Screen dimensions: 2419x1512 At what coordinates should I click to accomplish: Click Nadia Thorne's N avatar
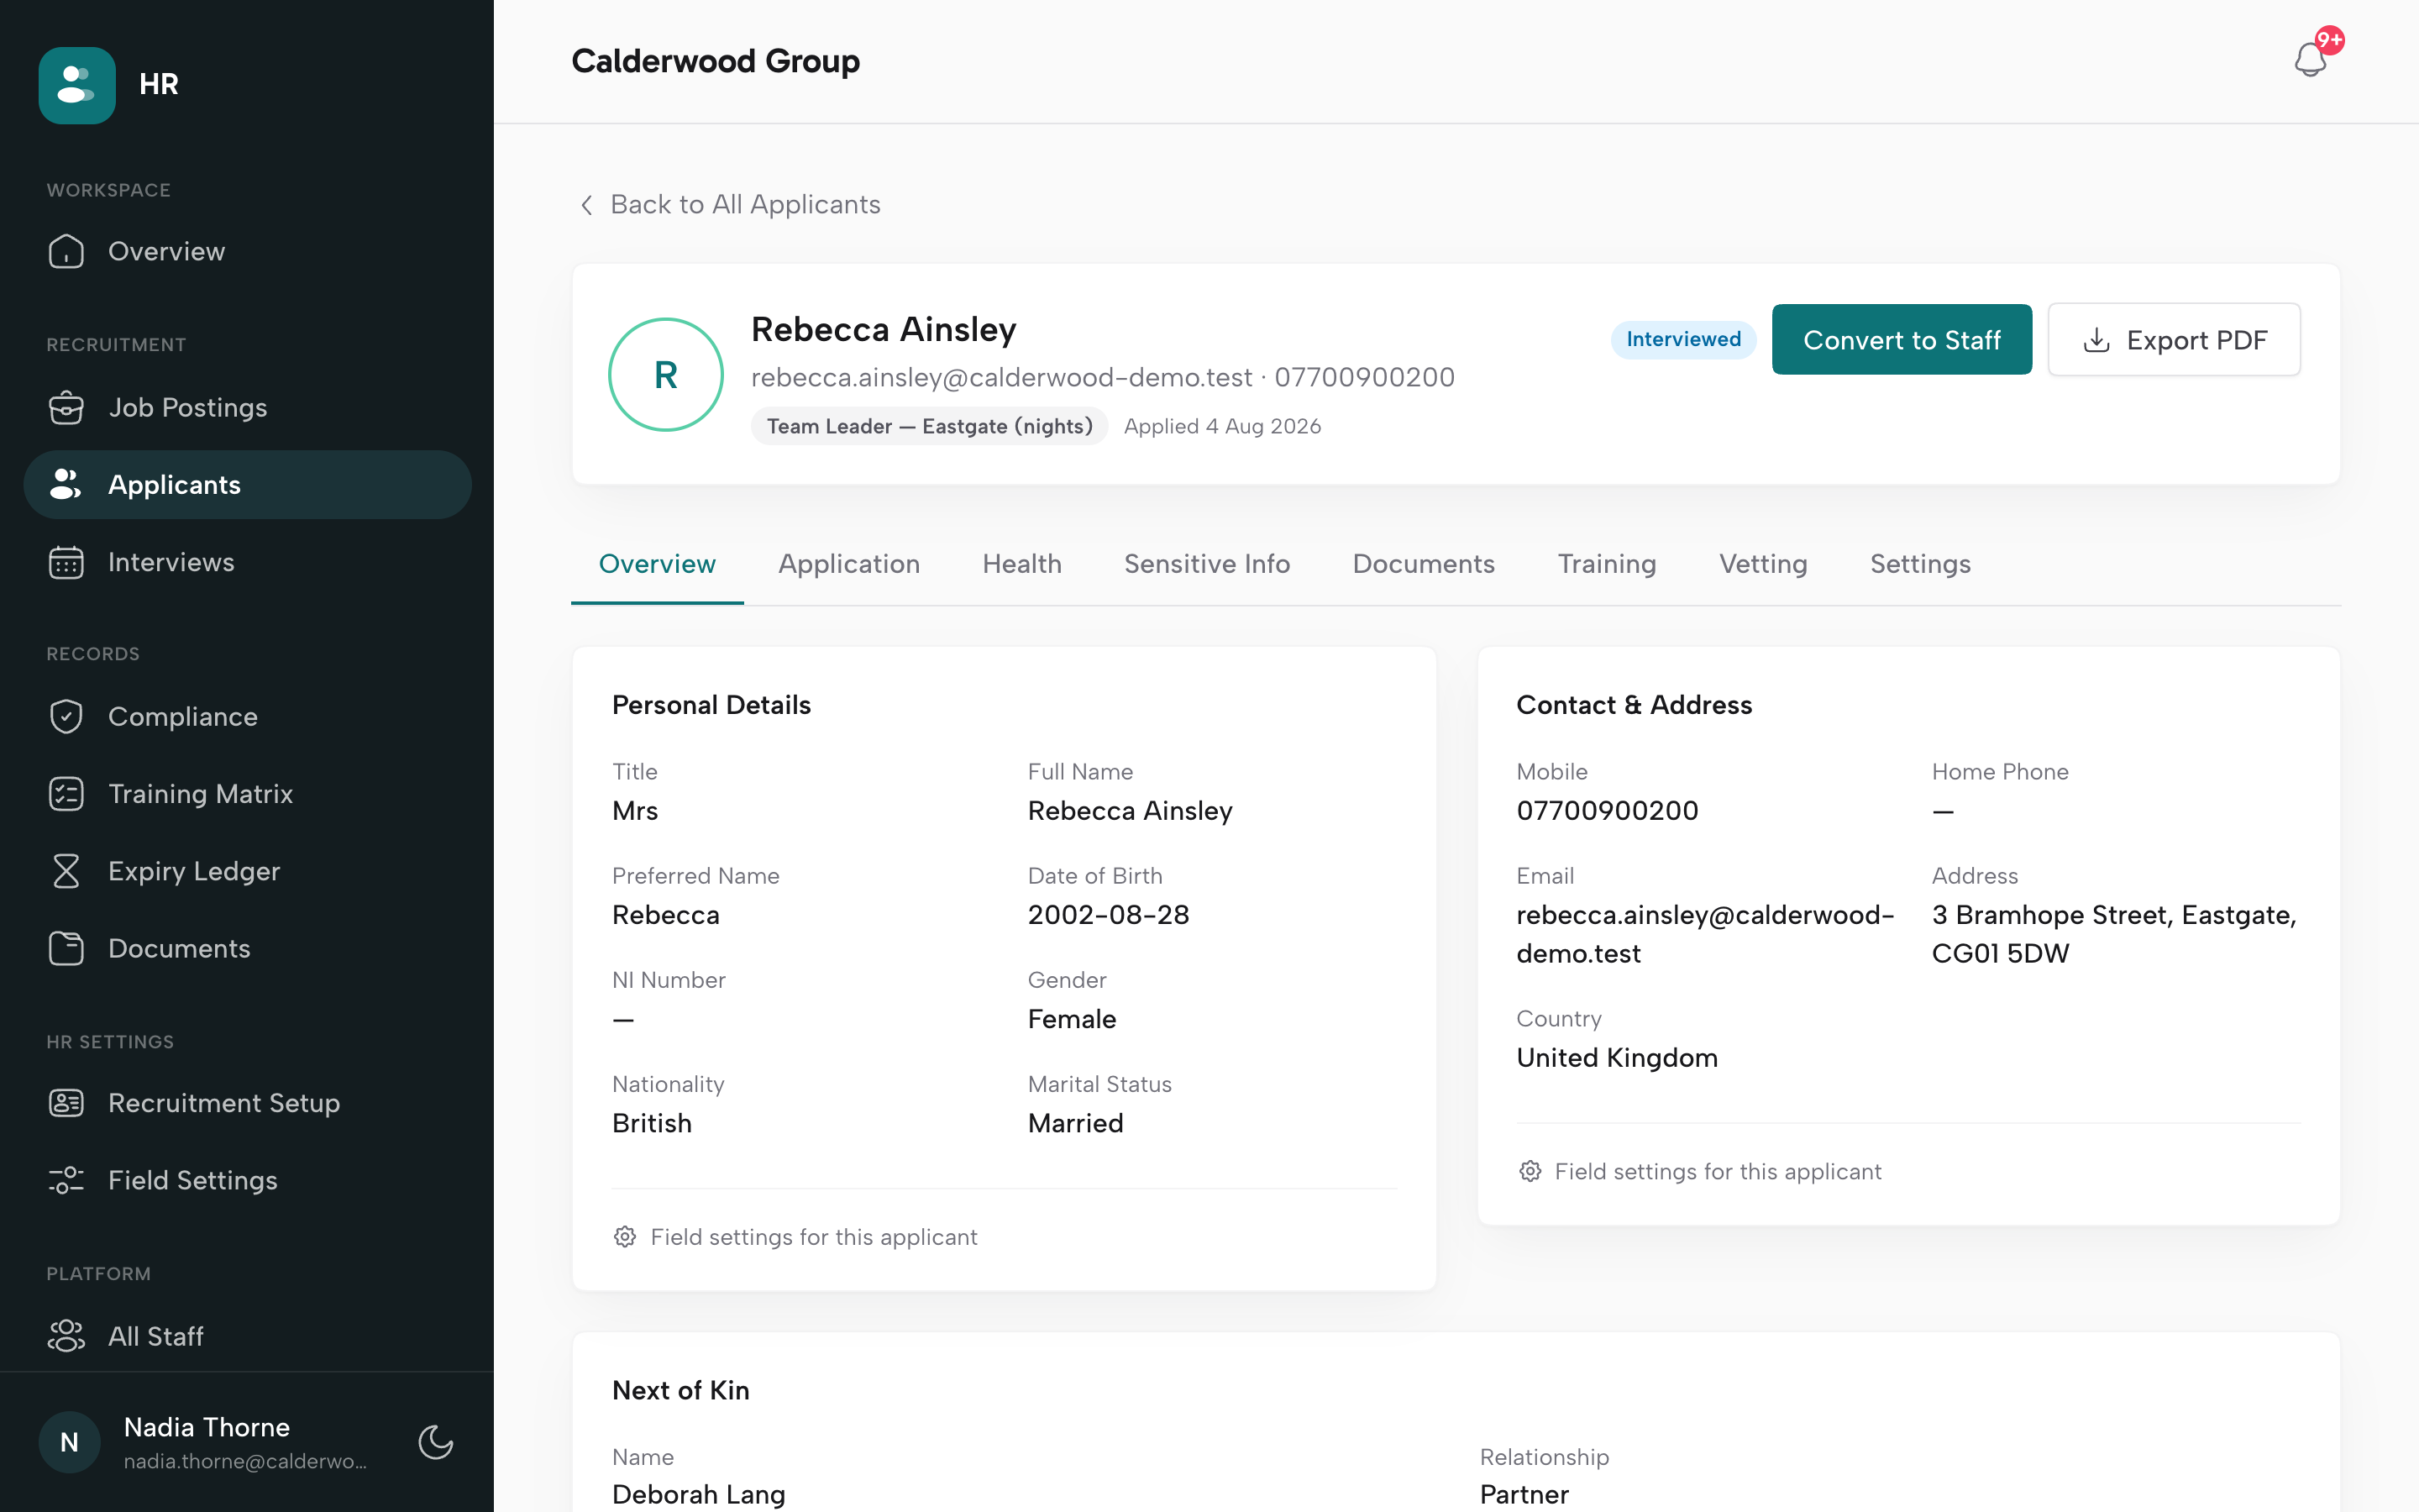69,1442
